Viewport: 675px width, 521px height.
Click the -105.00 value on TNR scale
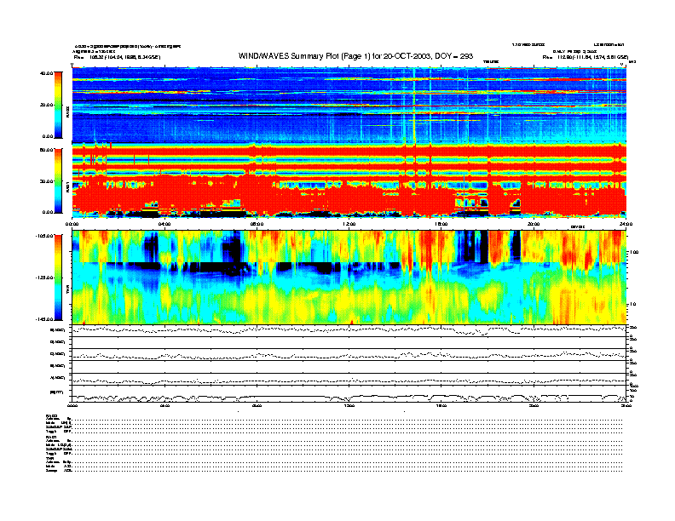tap(44, 236)
